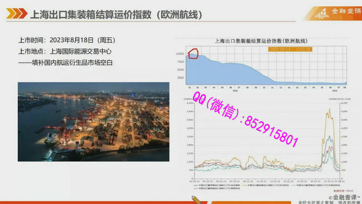Click the Shanghai port night photo
The height and width of the screenshot is (204, 362).
pyautogui.click(x=94, y=121)
